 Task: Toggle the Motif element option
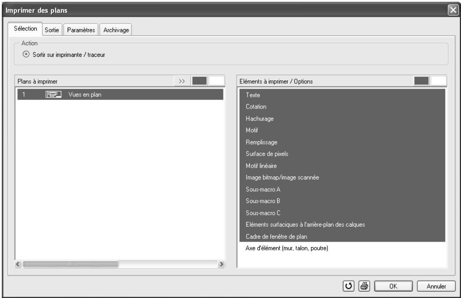tap(342, 130)
